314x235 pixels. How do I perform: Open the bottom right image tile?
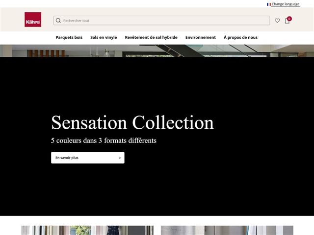tap(227, 230)
